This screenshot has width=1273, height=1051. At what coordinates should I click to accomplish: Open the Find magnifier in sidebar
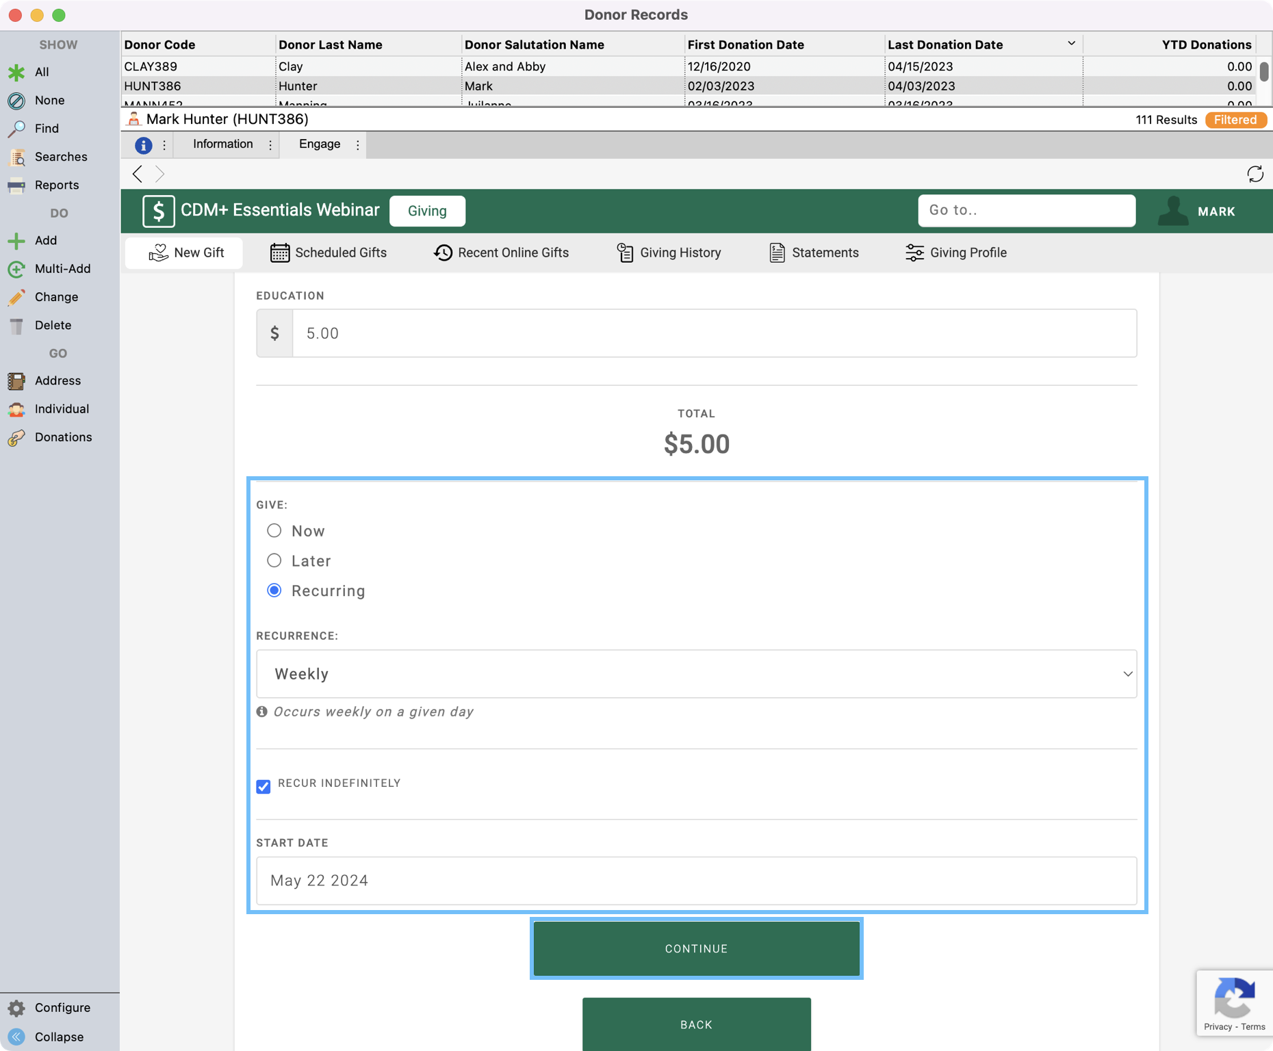[16, 129]
